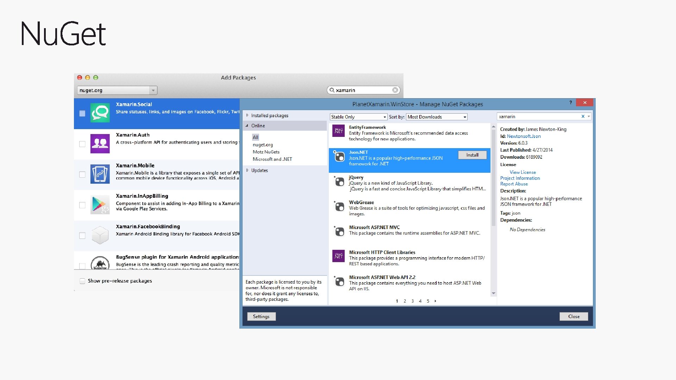Image resolution: width=676 pixels, height=380 pixels.
Task: Open the View License link
Action: (x=522, y=172)
